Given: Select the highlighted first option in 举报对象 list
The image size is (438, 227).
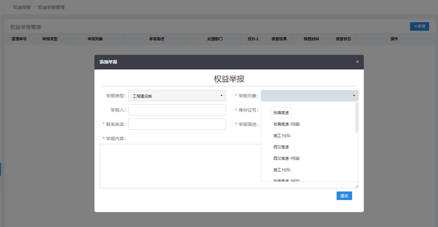Looking at the screenshot, I should 281,112.
